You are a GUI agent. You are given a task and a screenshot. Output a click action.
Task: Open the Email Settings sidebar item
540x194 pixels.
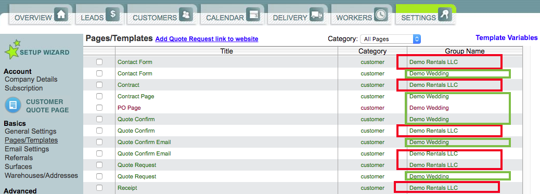[x=27, y=149]
